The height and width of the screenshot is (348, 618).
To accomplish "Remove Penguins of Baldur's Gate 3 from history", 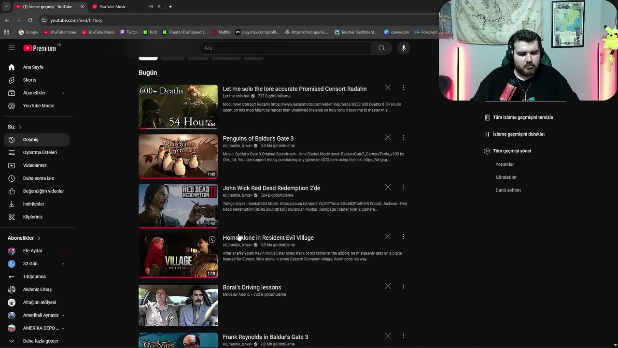I will point(388,138).
